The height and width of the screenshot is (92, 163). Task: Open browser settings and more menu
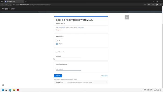point(161,5)
